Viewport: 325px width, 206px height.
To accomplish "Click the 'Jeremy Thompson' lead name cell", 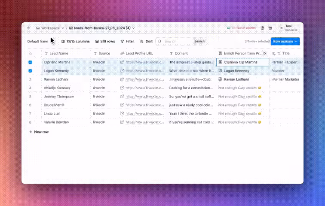I will pos(66,97).
